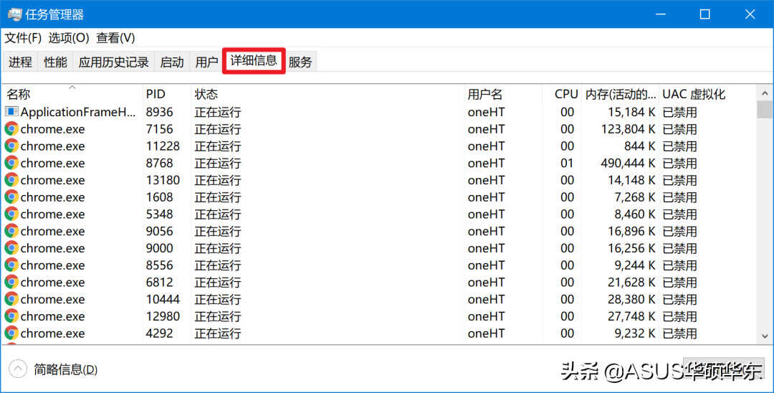The width and height of the screenshot is (774, 393).
Task: Click the scrollbar down arrow
Action: 765,336
